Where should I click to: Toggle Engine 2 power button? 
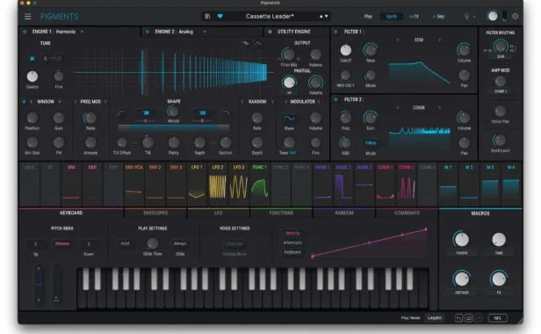(x=148, y=32)
